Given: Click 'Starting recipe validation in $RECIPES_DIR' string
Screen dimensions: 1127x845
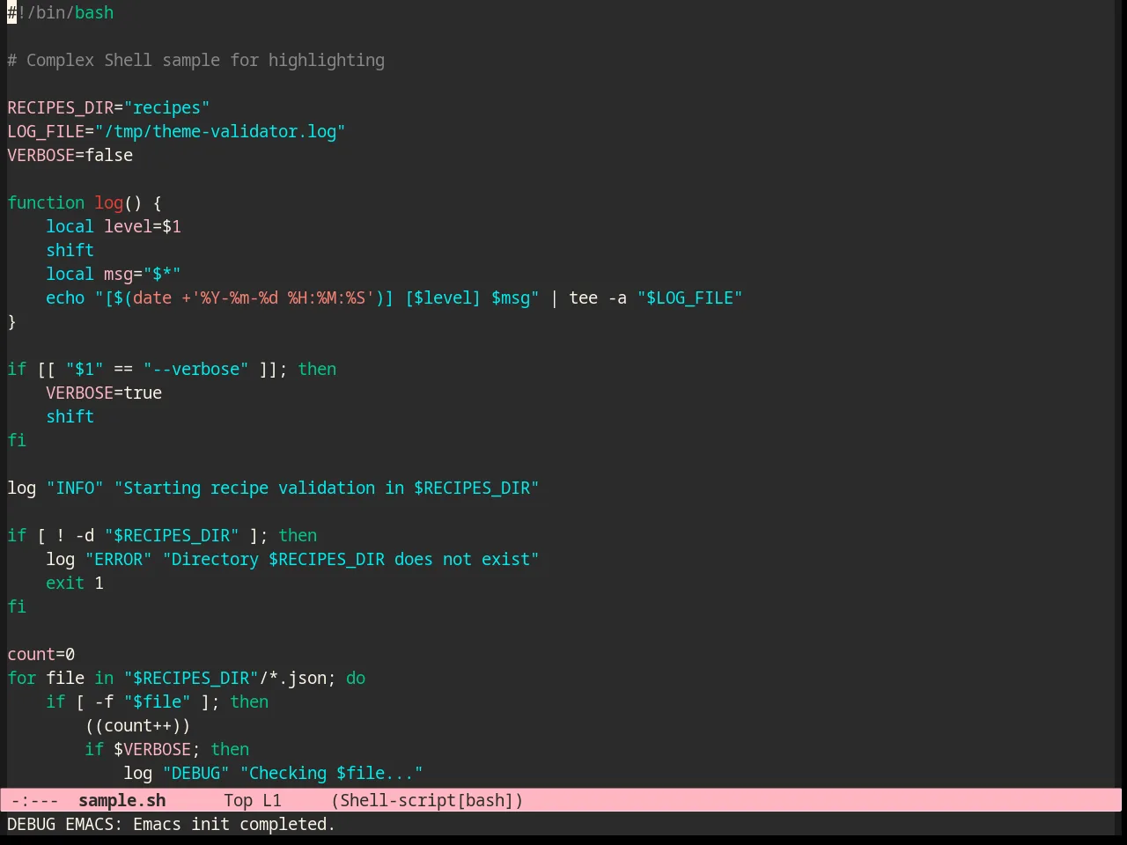Looking at the screenshot, I should pyautogui.click(x=327, y=488).
